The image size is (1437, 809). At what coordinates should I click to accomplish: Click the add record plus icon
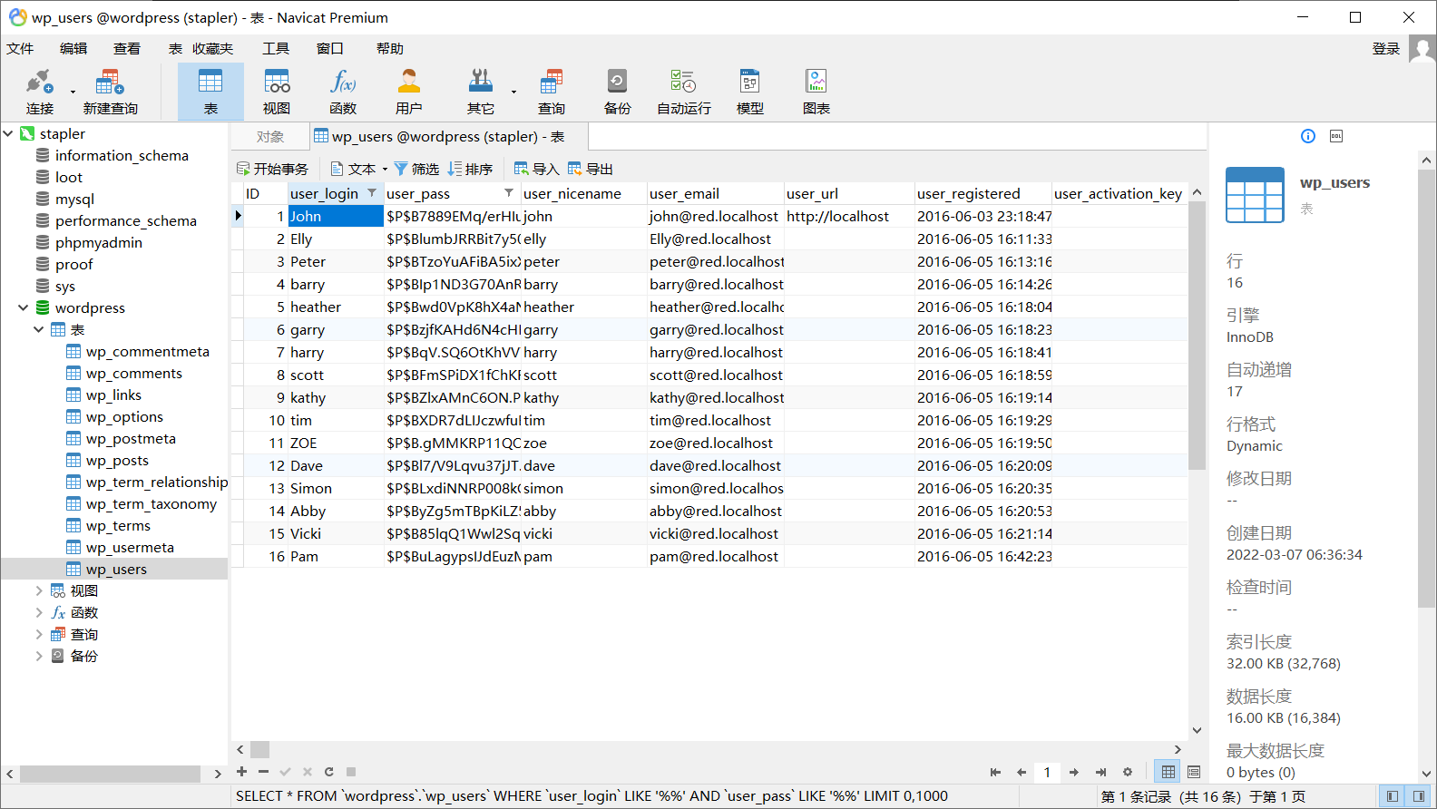(x=241, y=772)
